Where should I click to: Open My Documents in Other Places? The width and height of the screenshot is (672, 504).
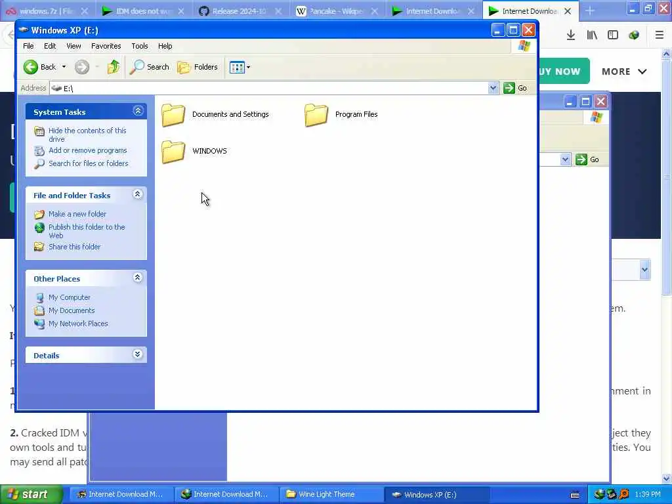click(x=72, y=310)
